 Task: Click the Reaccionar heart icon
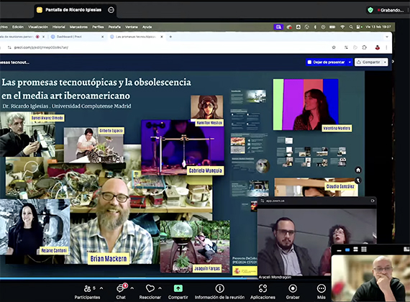[150, 288]
